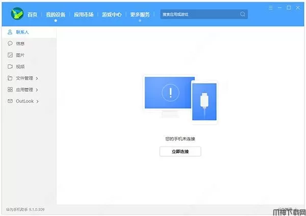Maximize the HiSuite window
The height and width of the screenshot is (216, 306).
click(x=289, y=8)
